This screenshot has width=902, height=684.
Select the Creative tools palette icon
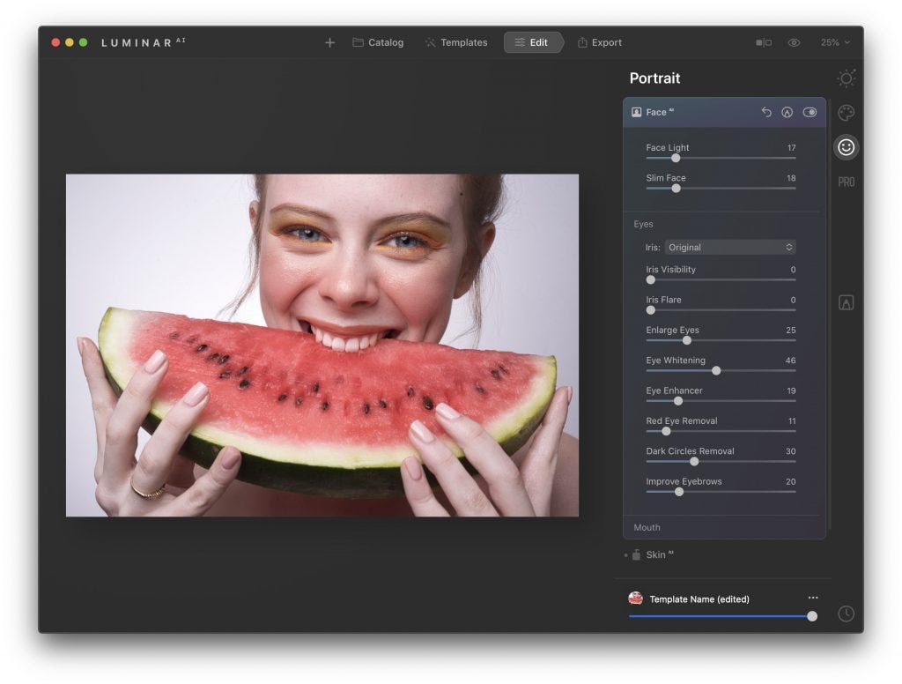[846, 112]
